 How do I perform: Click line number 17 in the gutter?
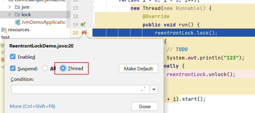(75, 8)
